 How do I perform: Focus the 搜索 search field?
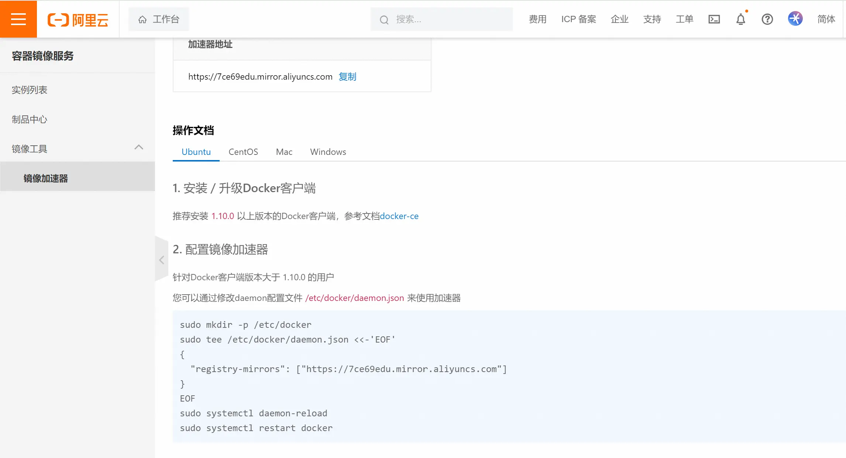441,19
